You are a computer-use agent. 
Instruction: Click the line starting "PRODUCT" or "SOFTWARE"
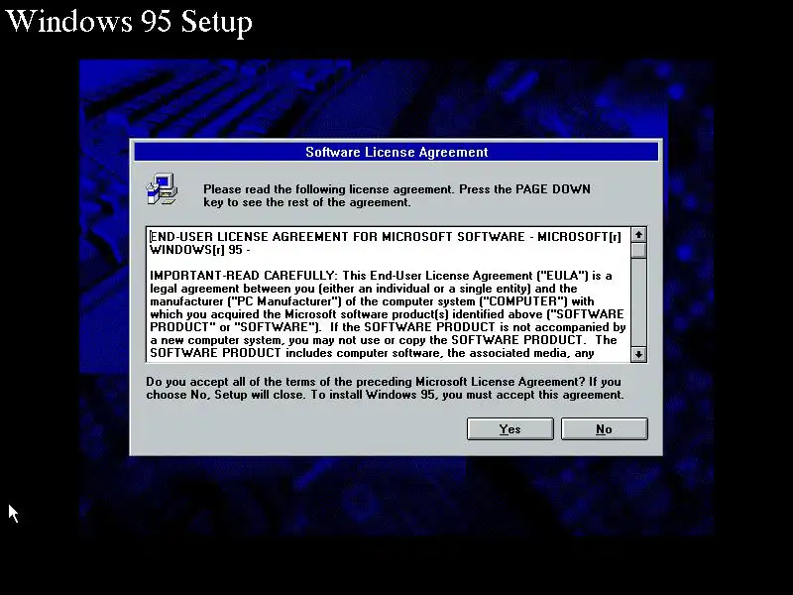tap(388, 327)
